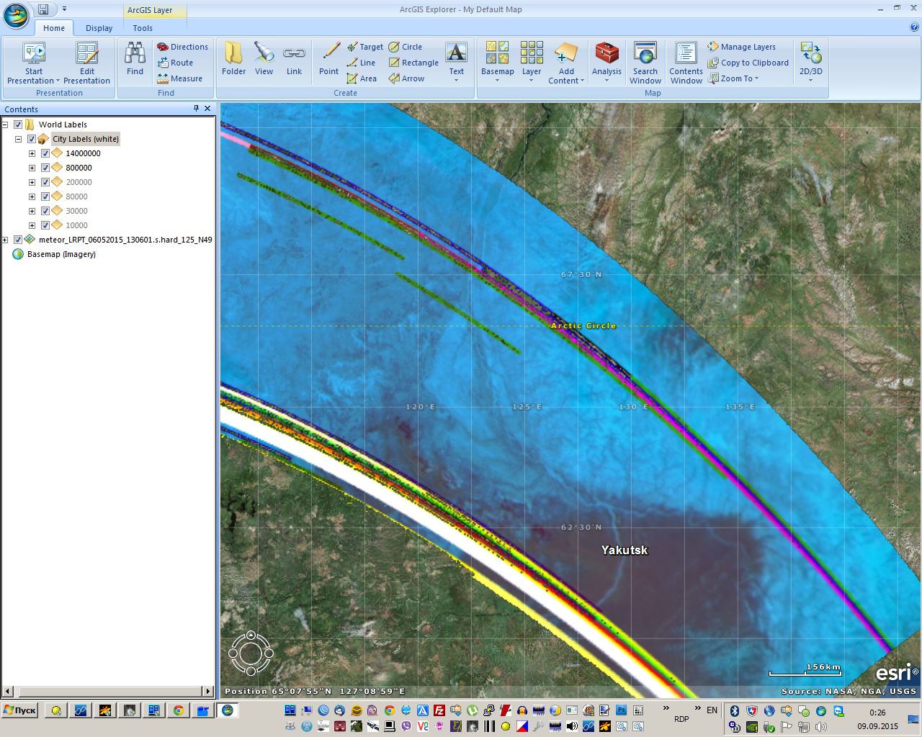Click the Start Presentation icon
This screenshot has height=737, width=922.
tap(34, 54)
